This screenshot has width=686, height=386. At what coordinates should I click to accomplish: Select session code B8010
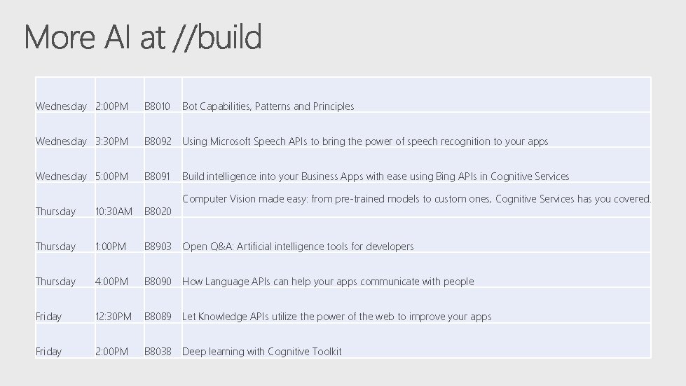[158, 106]
